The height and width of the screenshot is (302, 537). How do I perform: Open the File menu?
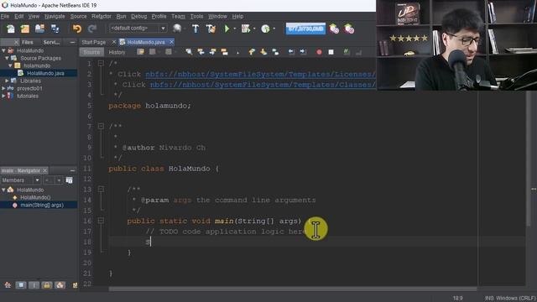(x=5, y=16)
